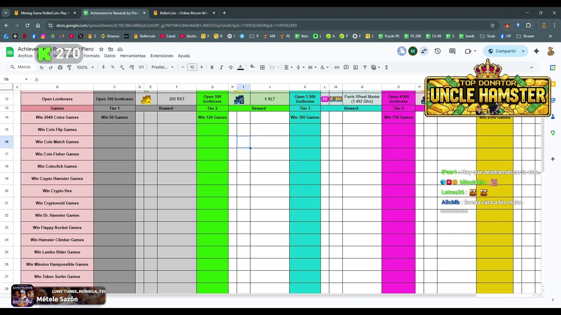Click the Undo arrow in Sheets toolbar
The image size is (561, 315).
pos(42,67)
